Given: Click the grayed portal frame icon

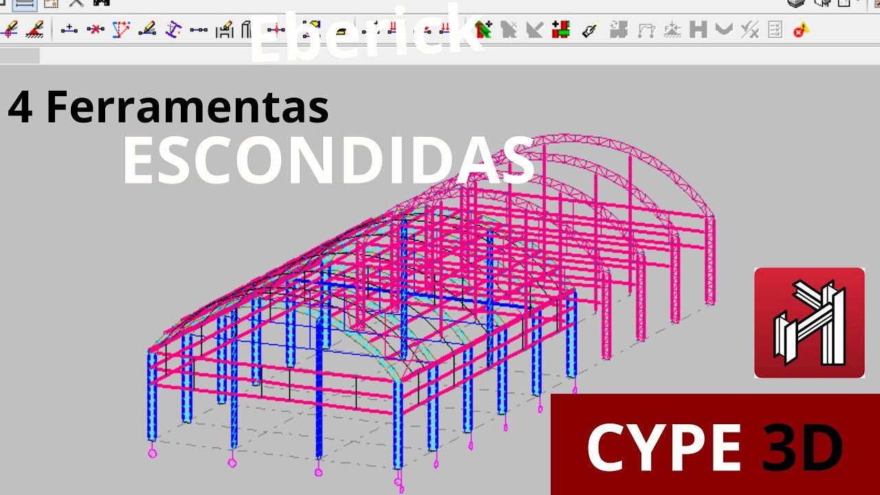Looking at the screenshot, I should click(x=646, y=30).
